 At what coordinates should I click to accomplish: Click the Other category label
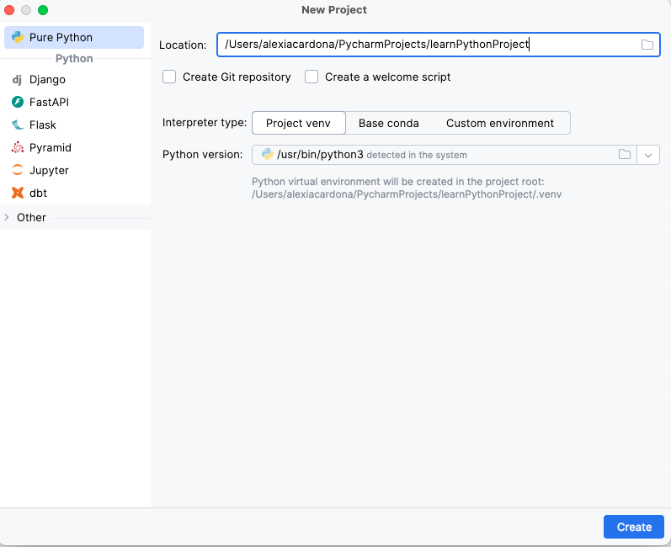coord(31,217)
